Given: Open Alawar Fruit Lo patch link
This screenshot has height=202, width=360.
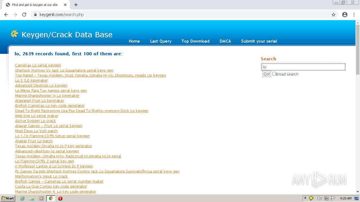Looking at the screenshot, I should (x=34, y=141).
